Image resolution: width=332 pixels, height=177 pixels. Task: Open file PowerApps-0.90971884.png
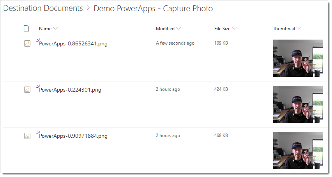tap(73, 136)
